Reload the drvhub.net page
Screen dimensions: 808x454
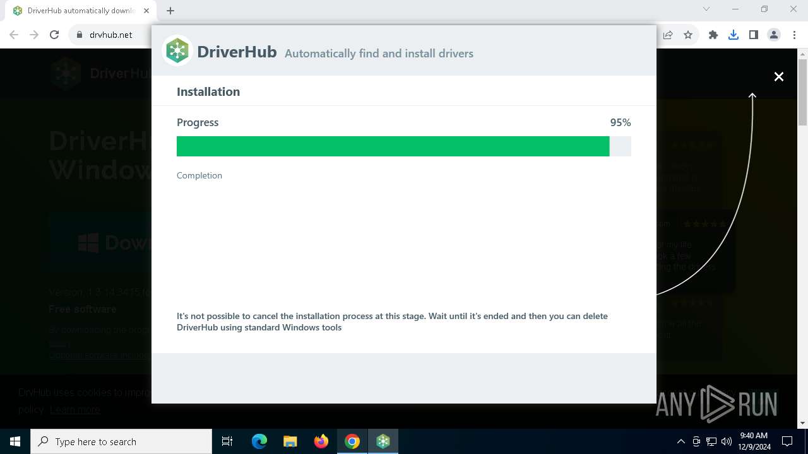click(x=54, y=35)
